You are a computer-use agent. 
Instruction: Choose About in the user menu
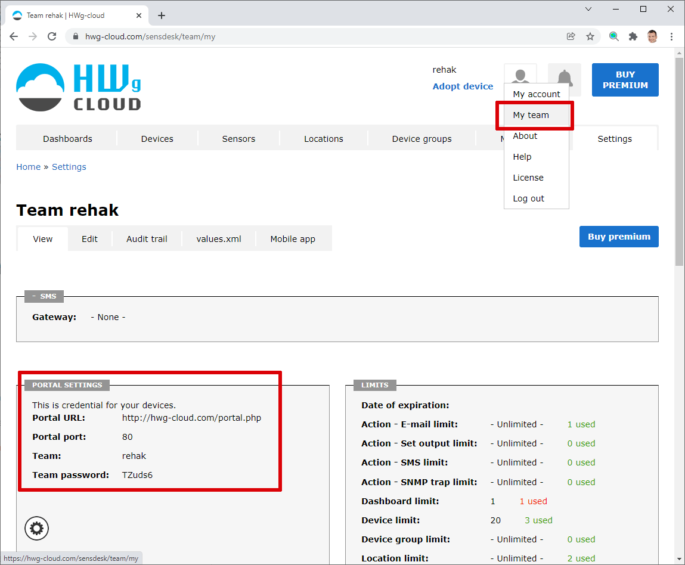tap(537, 136)
